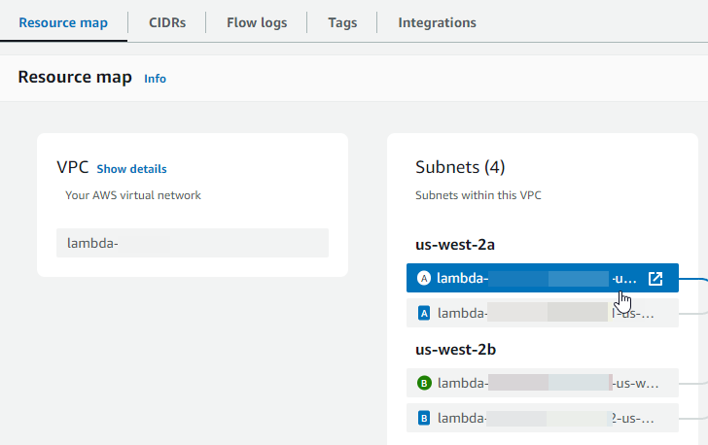Open the Info link beside Resource map
The width and height of the screenshot is (708, 445).
point(155,79)
